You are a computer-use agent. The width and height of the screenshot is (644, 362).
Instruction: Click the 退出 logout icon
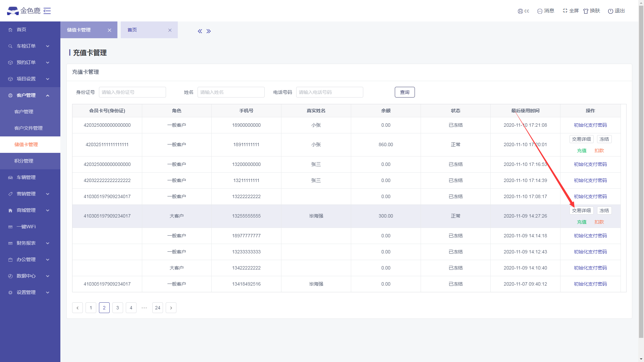[610, 11]
